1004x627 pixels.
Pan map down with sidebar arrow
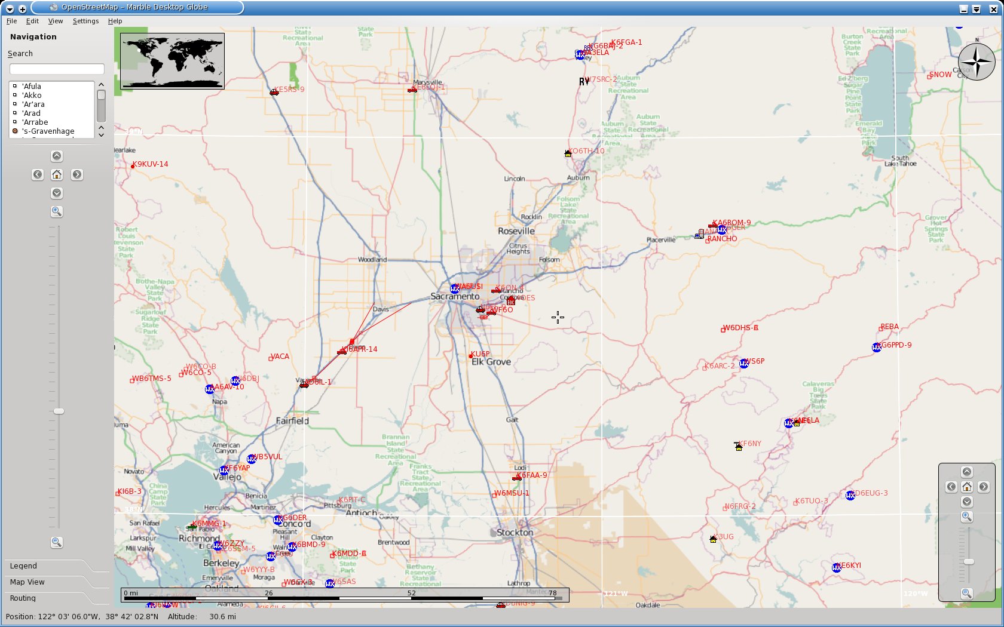click(57, 193)
